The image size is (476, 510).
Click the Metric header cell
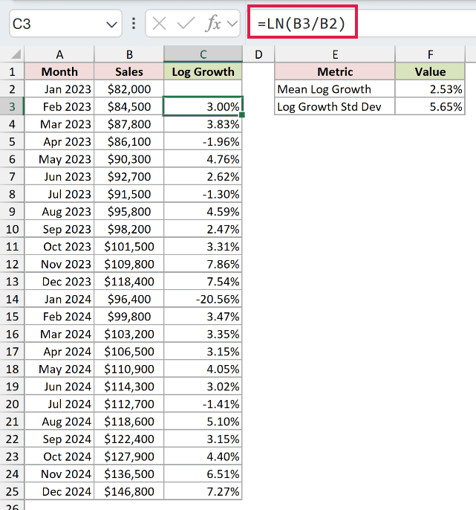click(335, 71)
